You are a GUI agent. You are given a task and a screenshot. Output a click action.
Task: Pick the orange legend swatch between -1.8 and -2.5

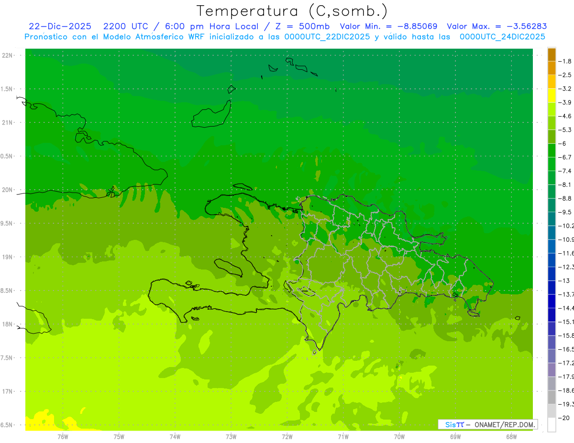point(552,68)
